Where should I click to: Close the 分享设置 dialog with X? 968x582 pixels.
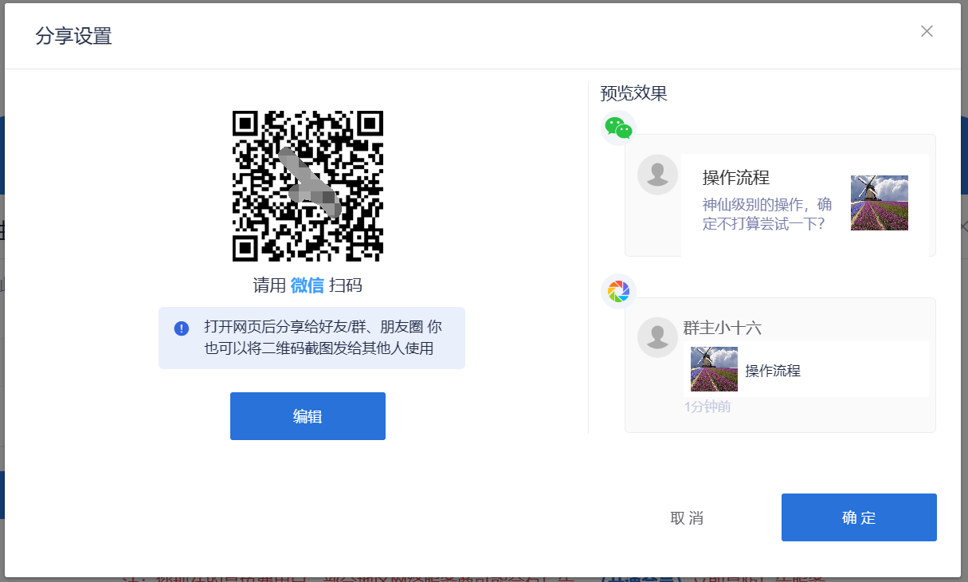[x=927, y=31]
